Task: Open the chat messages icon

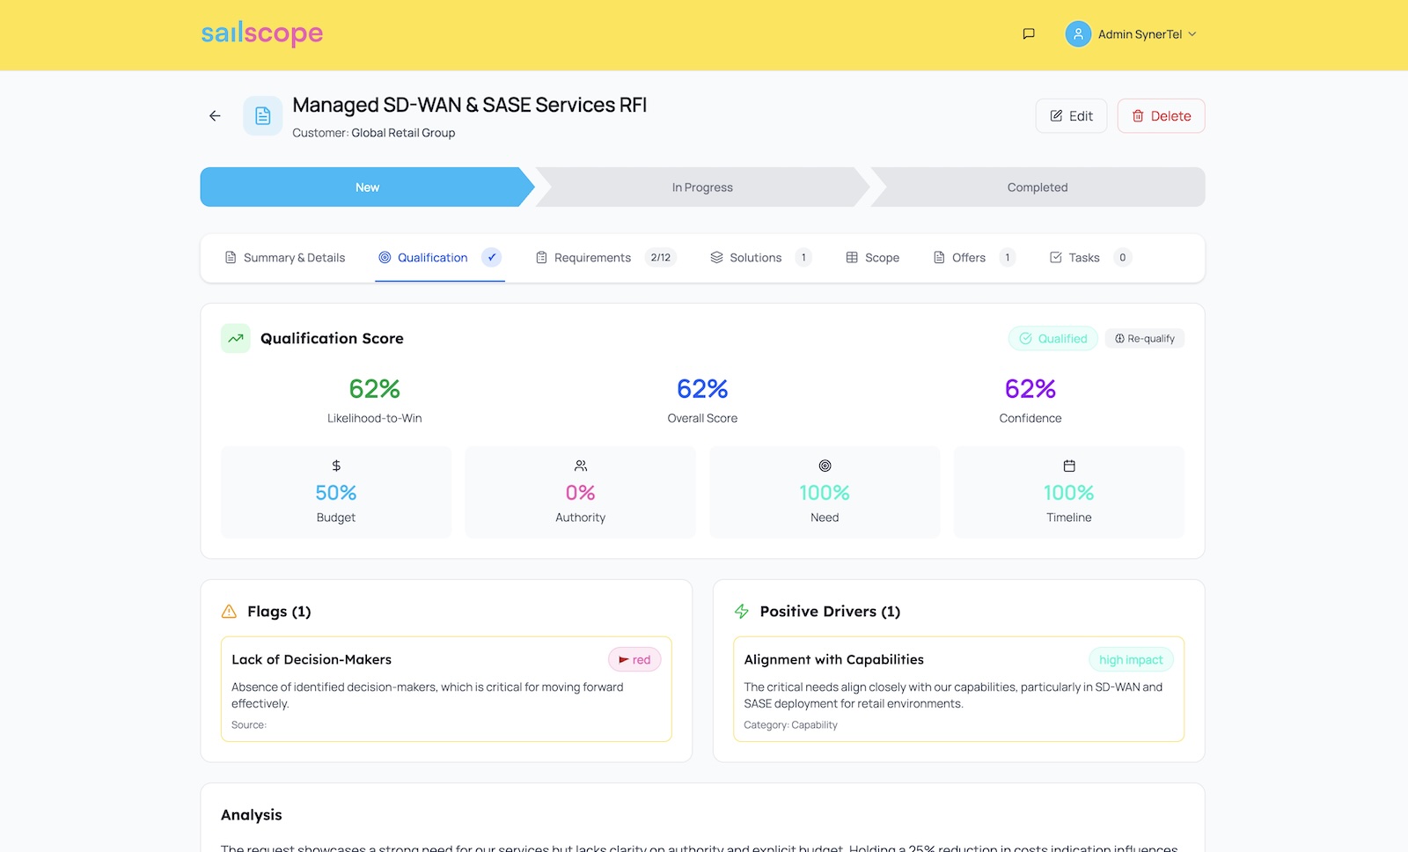Action: click(1028, 34)
